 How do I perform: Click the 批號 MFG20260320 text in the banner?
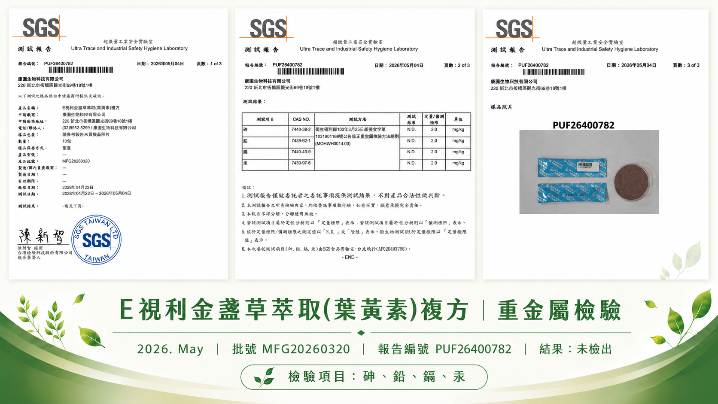[x=291, y=349]
